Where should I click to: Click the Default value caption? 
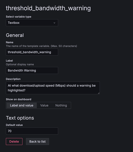(x=14, y=125)
